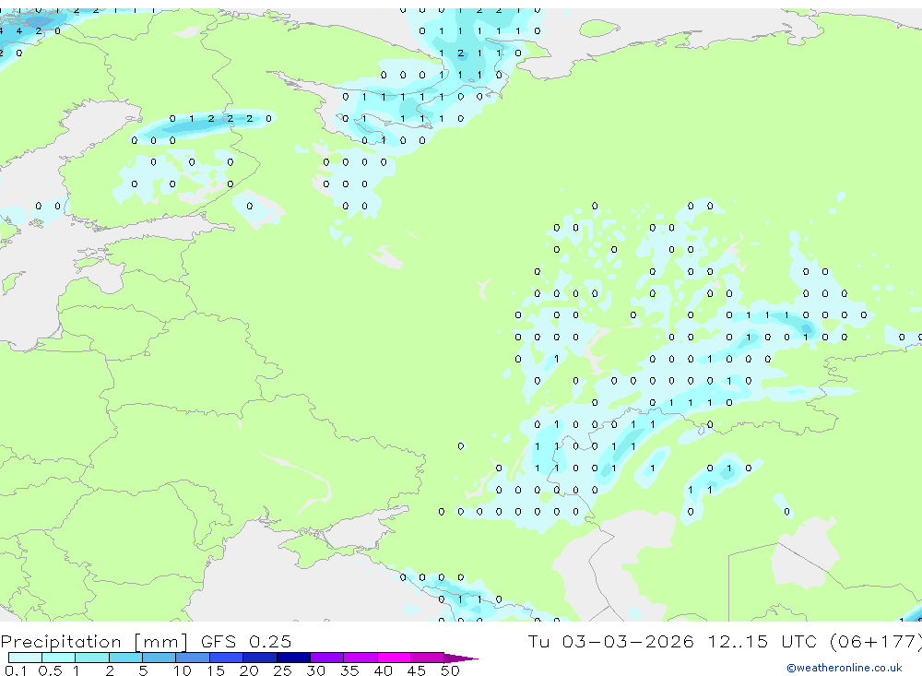Click the "Precipitation [mm]" title text
Screen dimensions: 922x676
coord(94,642)
